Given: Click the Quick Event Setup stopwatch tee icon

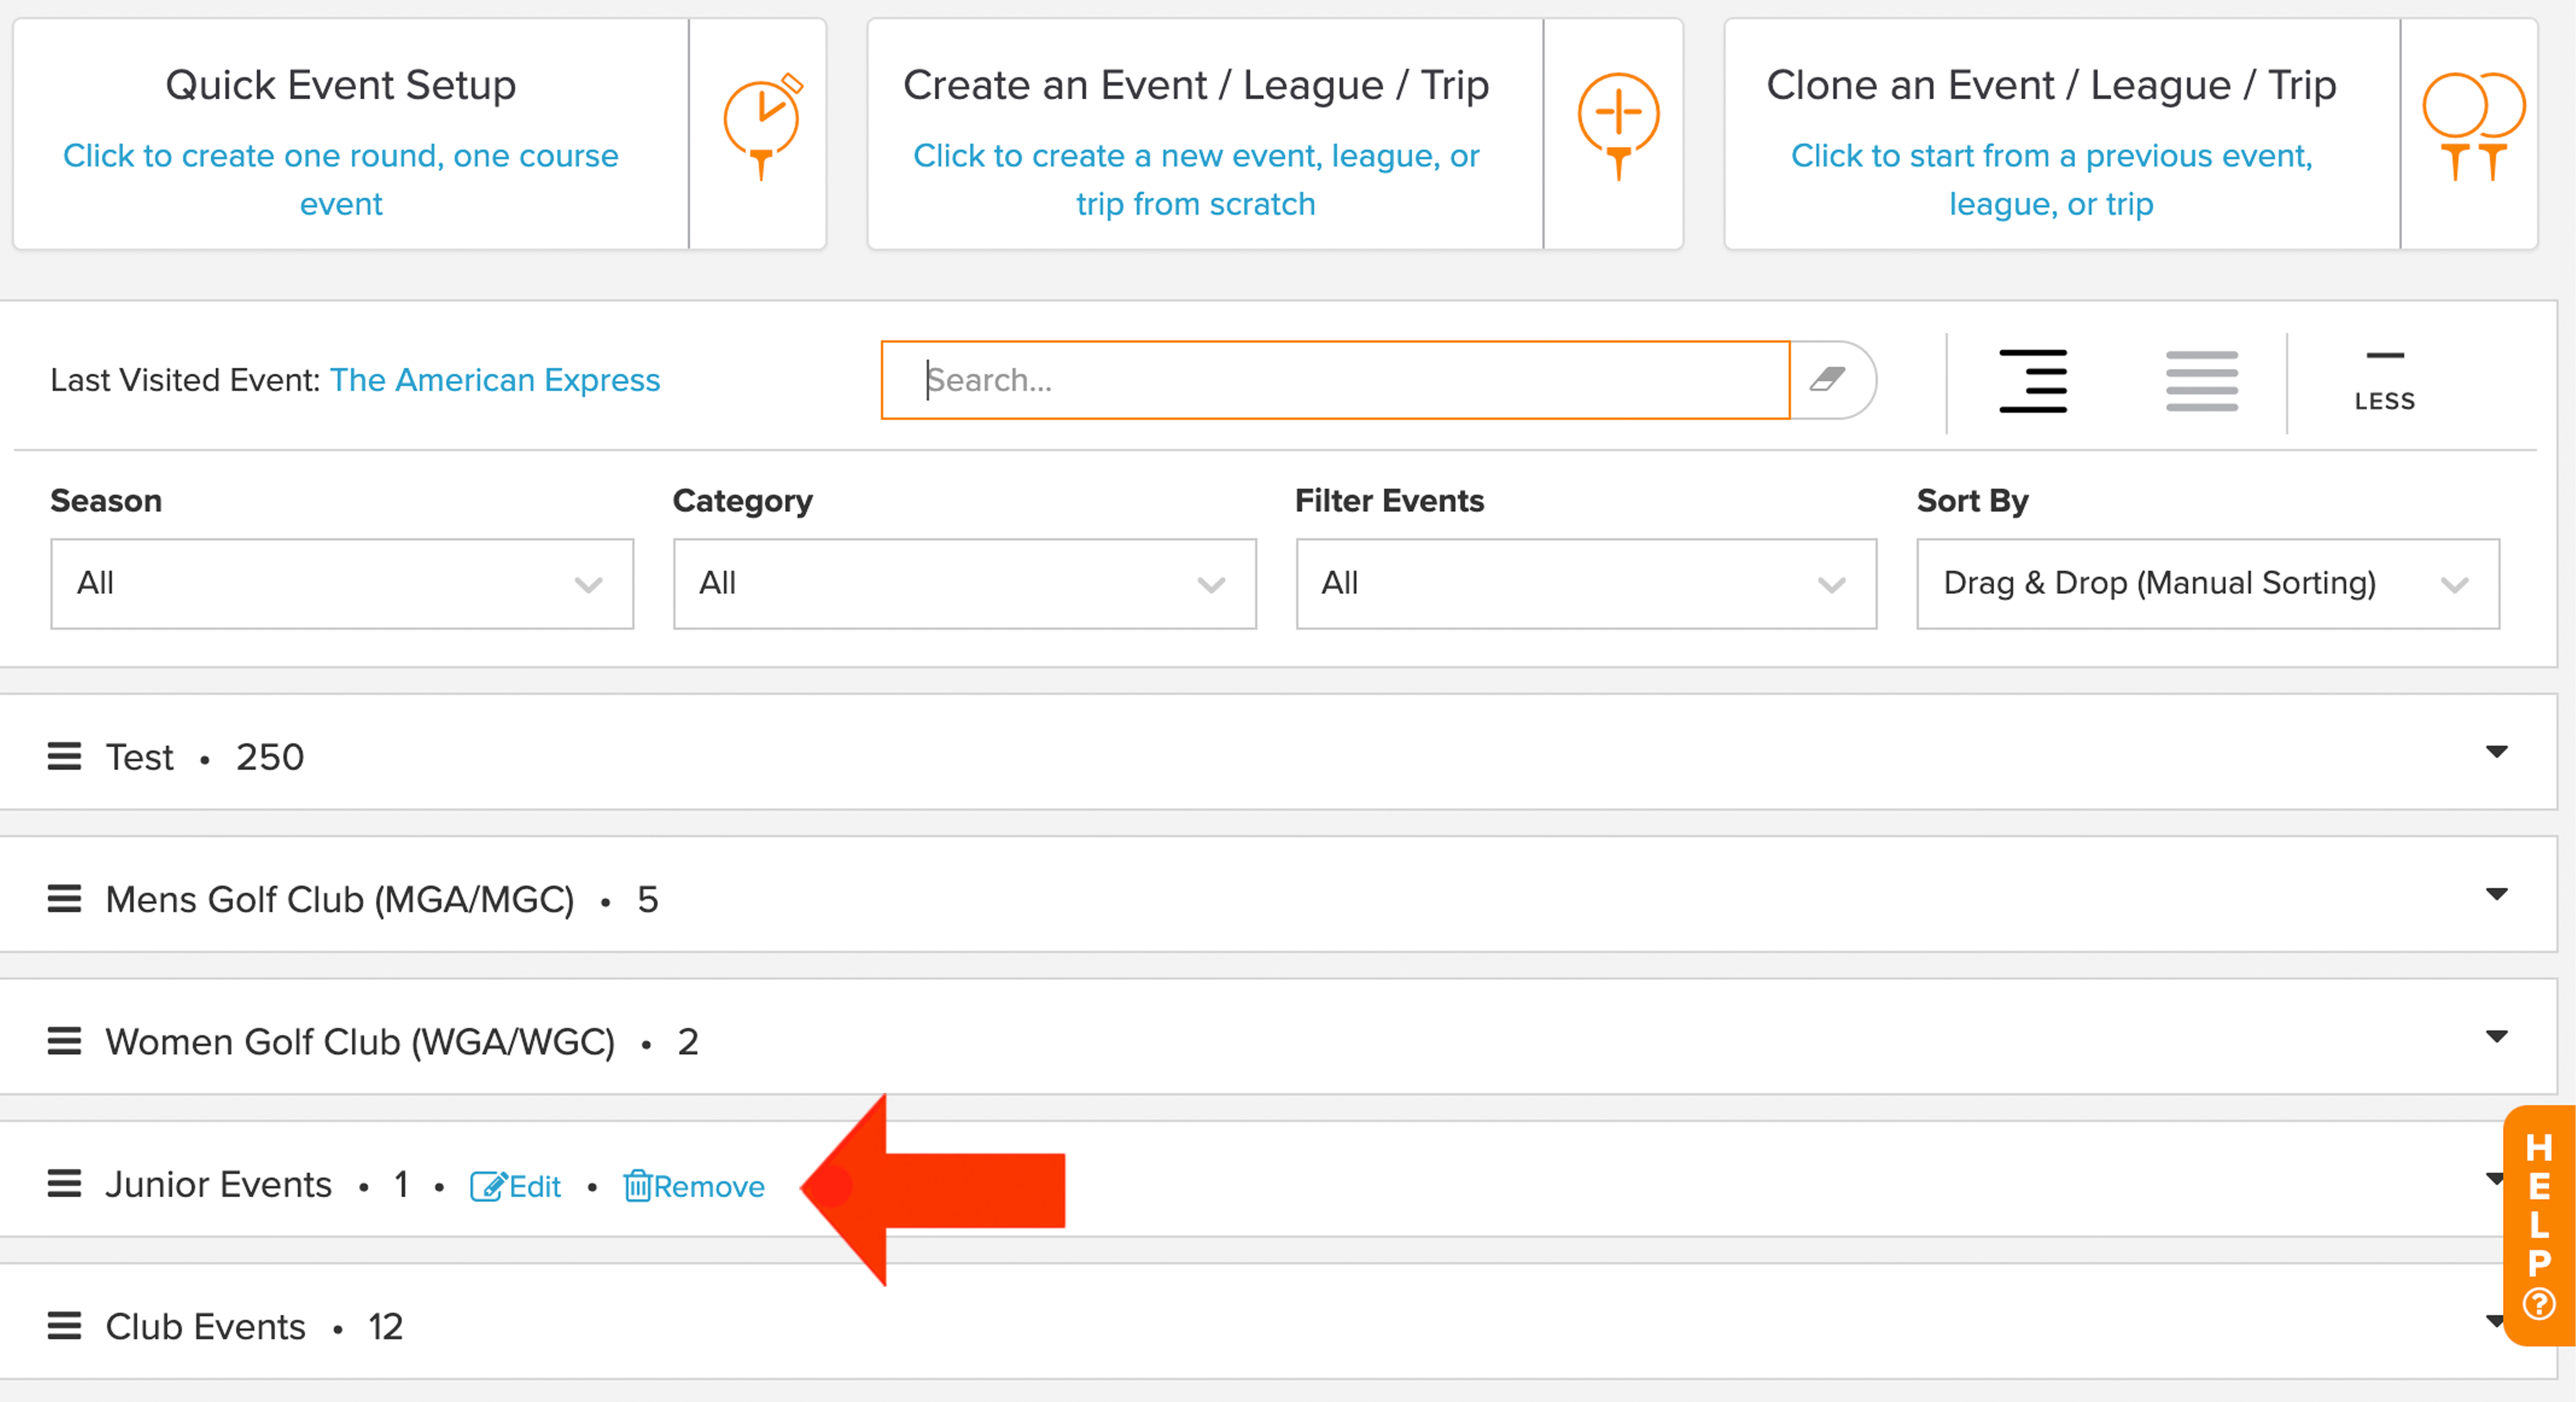Looking at the screenshot, I should [x=763, y=126].
